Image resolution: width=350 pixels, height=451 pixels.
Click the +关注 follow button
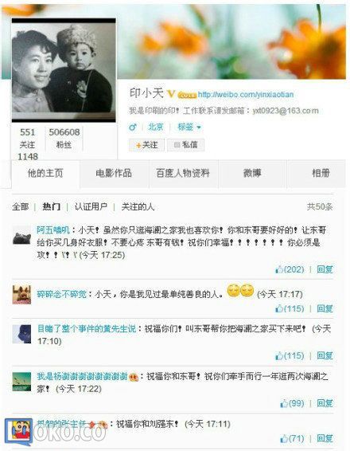tap(146, 145)
